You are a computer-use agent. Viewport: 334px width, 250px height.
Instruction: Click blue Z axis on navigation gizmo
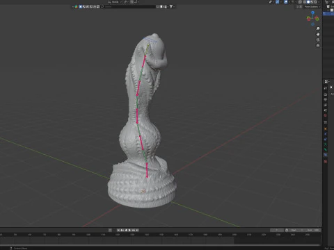pos(312,12)
